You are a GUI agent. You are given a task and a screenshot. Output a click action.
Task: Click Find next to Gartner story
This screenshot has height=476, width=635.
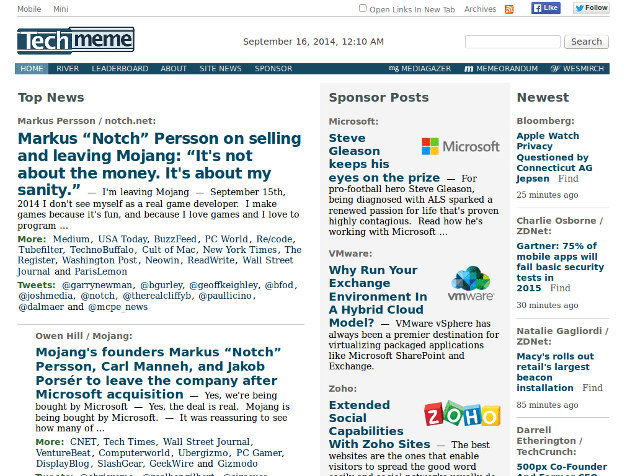click(560, 288)
